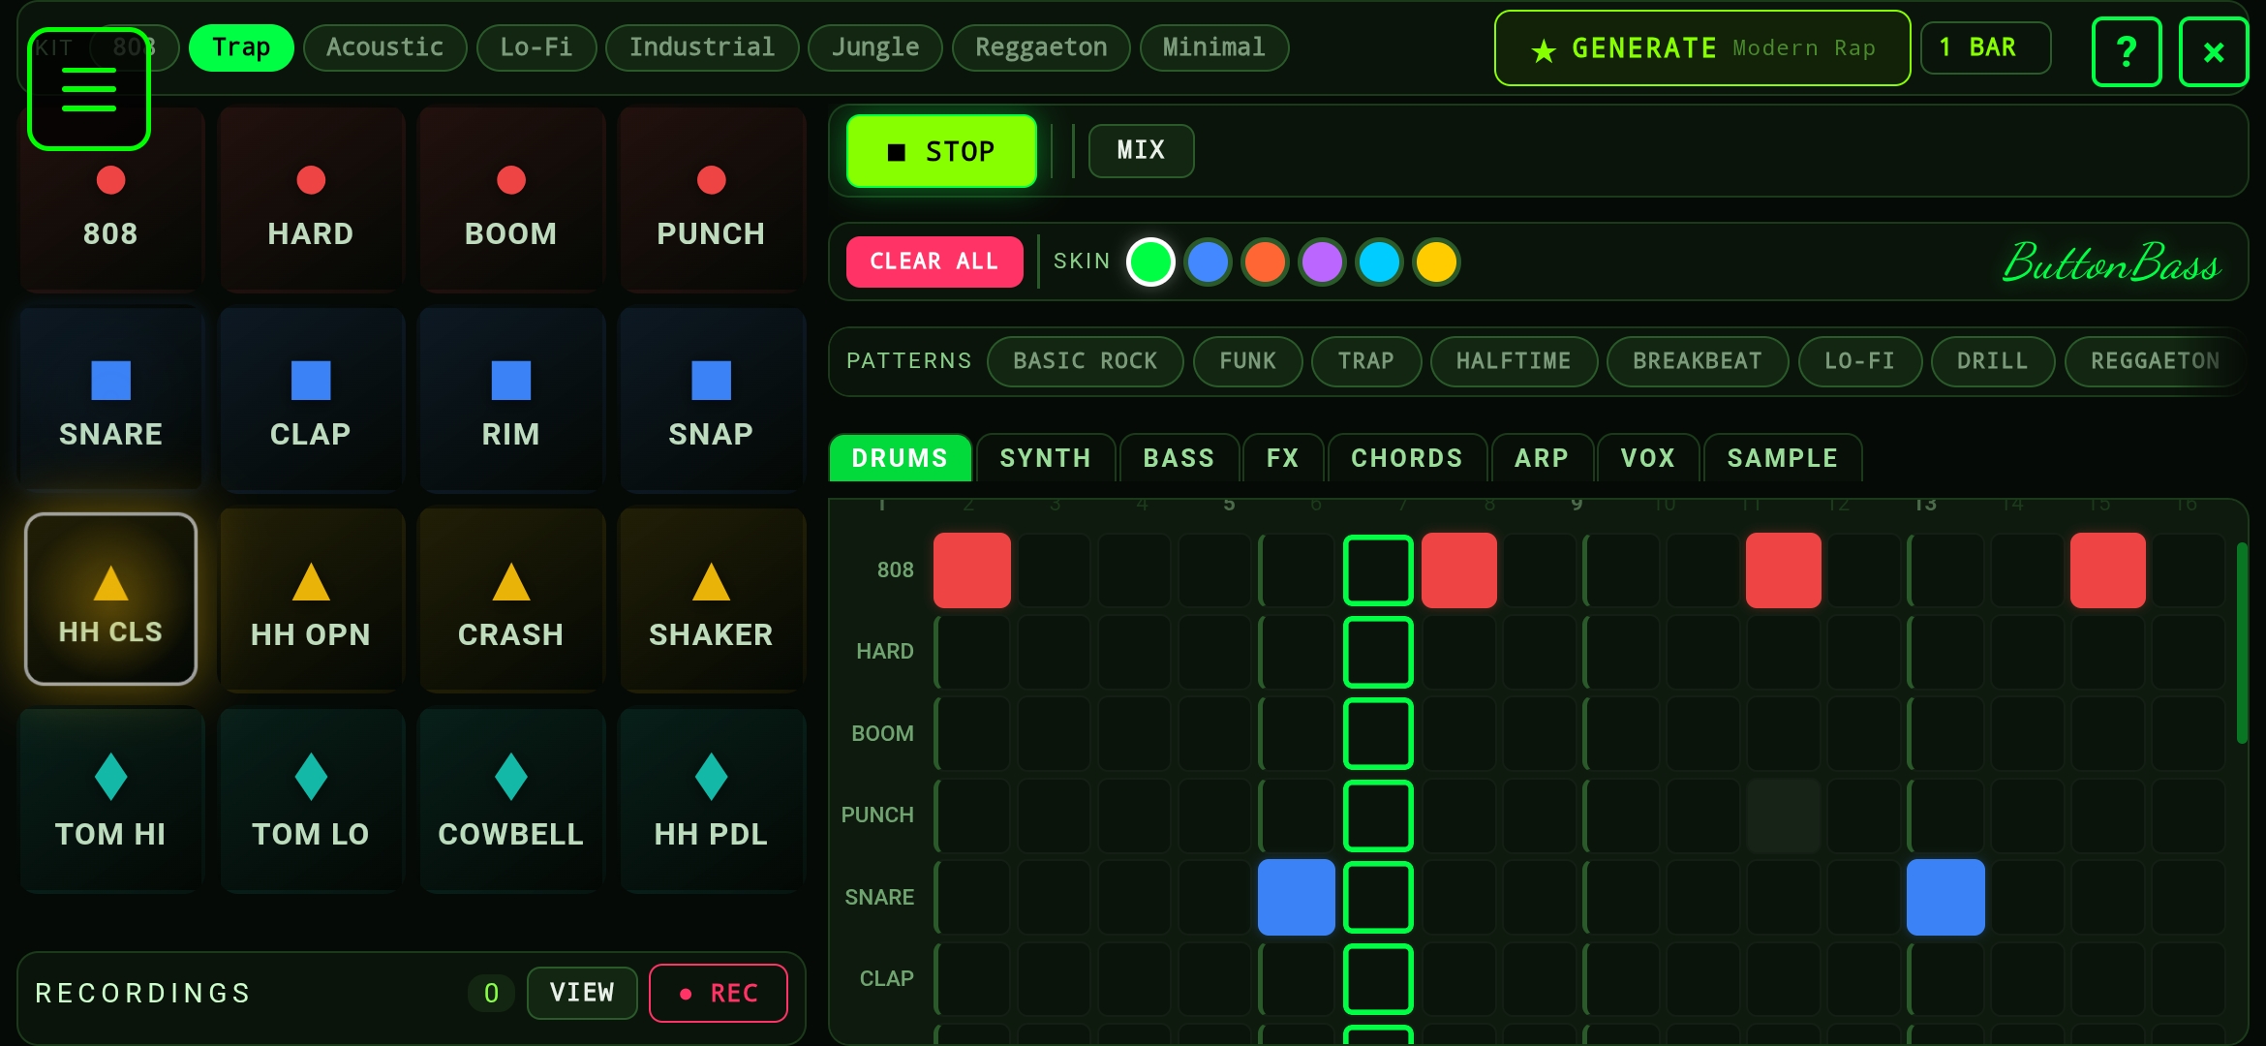Tap the 808 drum pad
The image size is (2266, 1046).
point(110,200)
